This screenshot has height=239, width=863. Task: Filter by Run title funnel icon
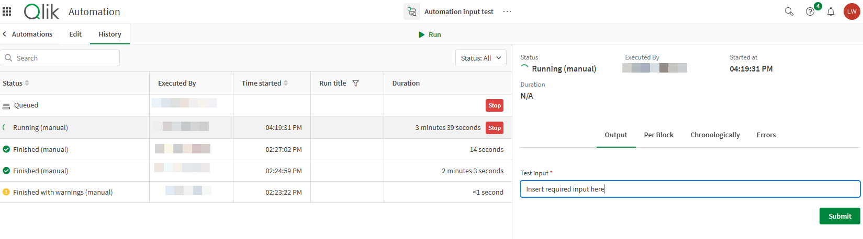(x=356, y=83)
